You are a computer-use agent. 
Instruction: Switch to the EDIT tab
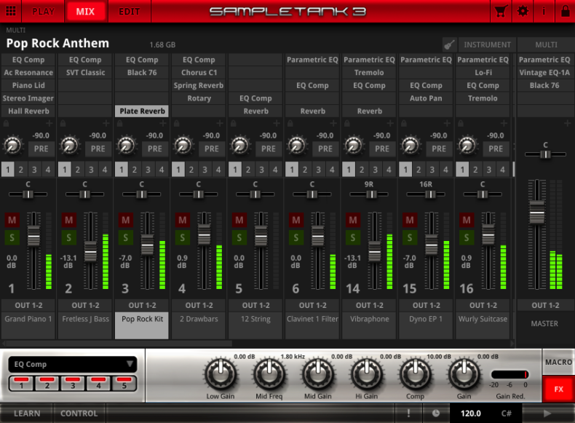click(129, 12)
